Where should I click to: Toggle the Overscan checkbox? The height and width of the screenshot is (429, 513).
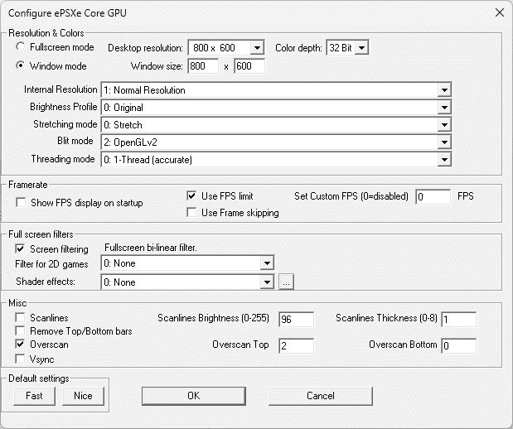(x=20, y=344)
